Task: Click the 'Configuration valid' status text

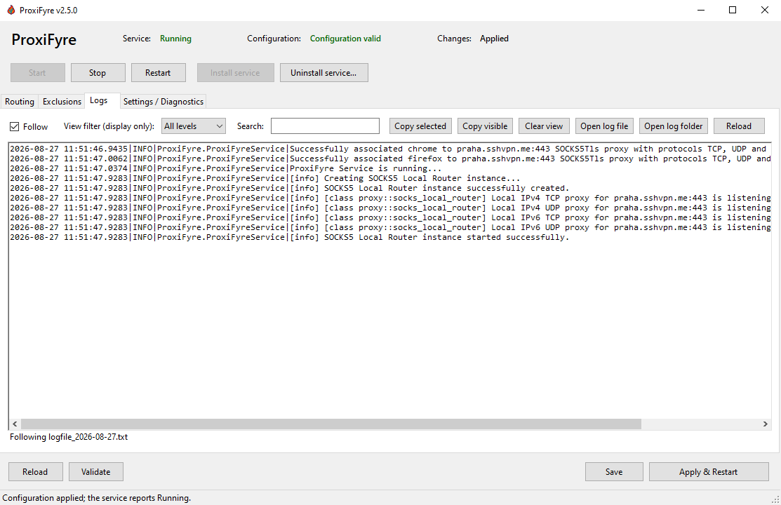Action: click(345, 39)
